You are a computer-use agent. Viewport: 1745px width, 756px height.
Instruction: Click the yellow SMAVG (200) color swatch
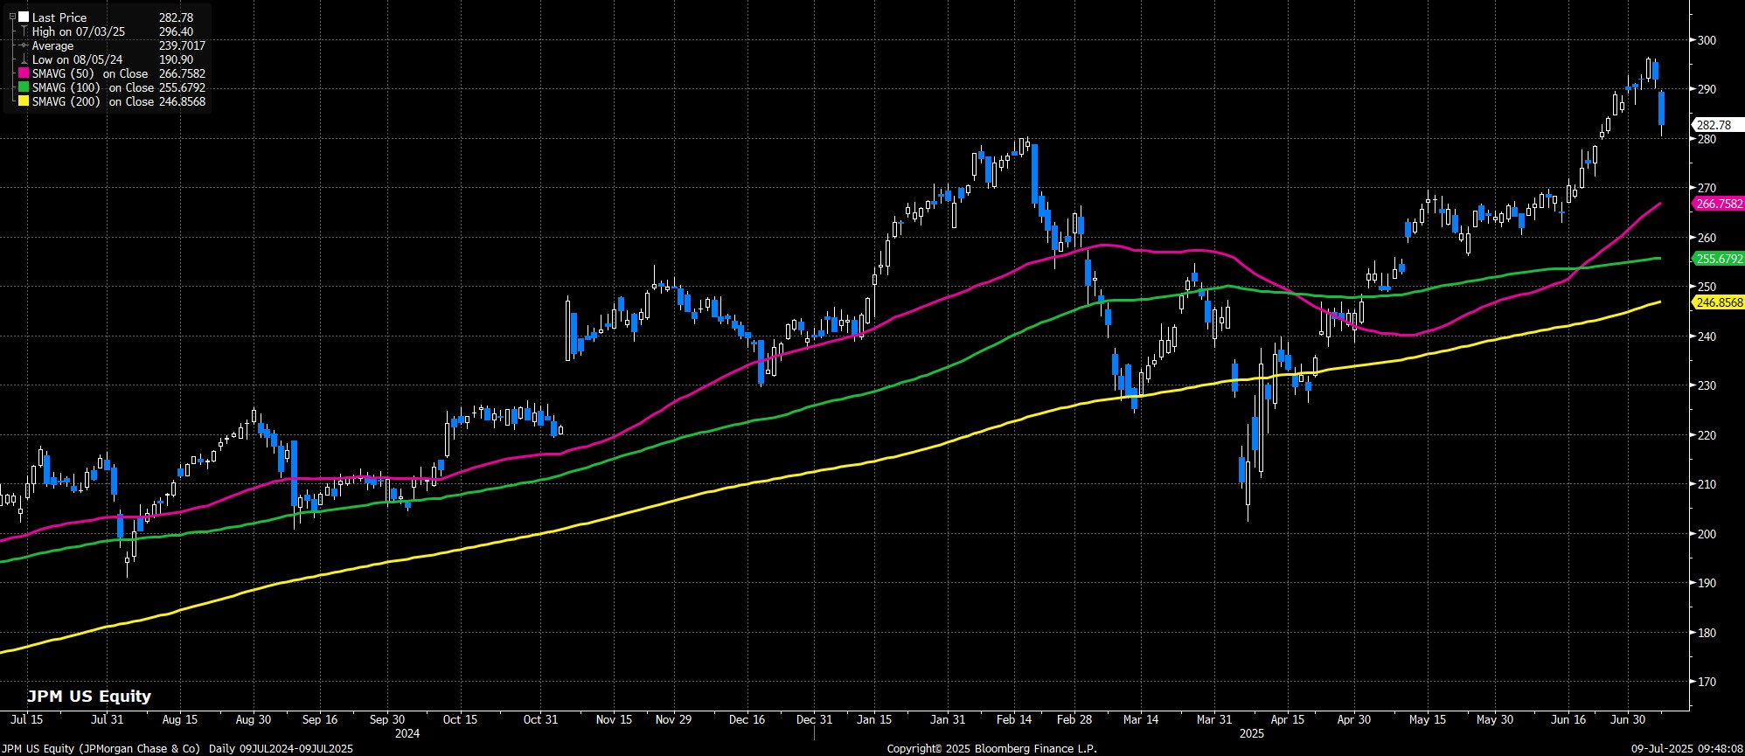pyautogui.click(x=24, y=101)
